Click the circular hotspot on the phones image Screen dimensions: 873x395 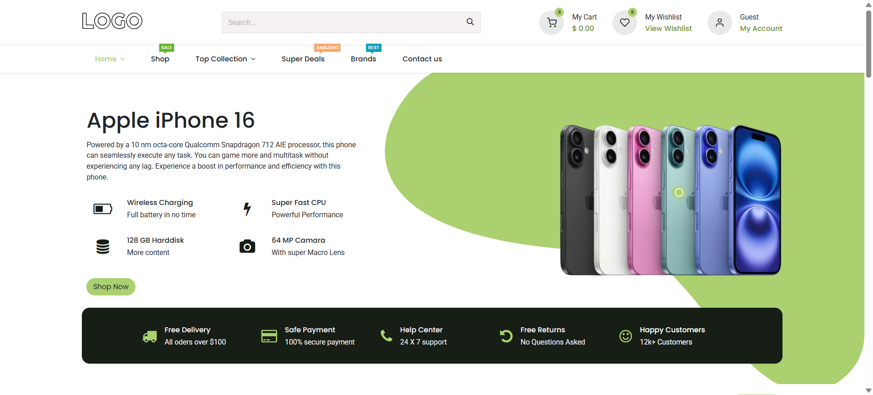[x=679, y=193]
